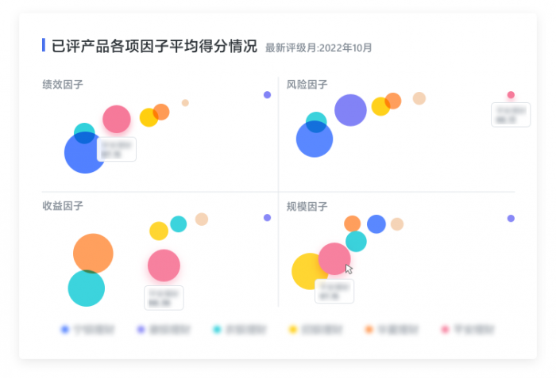Click the 规模因子 chart title
The height and width of the screenshot is (378, 556).
(x=307, y=206)
